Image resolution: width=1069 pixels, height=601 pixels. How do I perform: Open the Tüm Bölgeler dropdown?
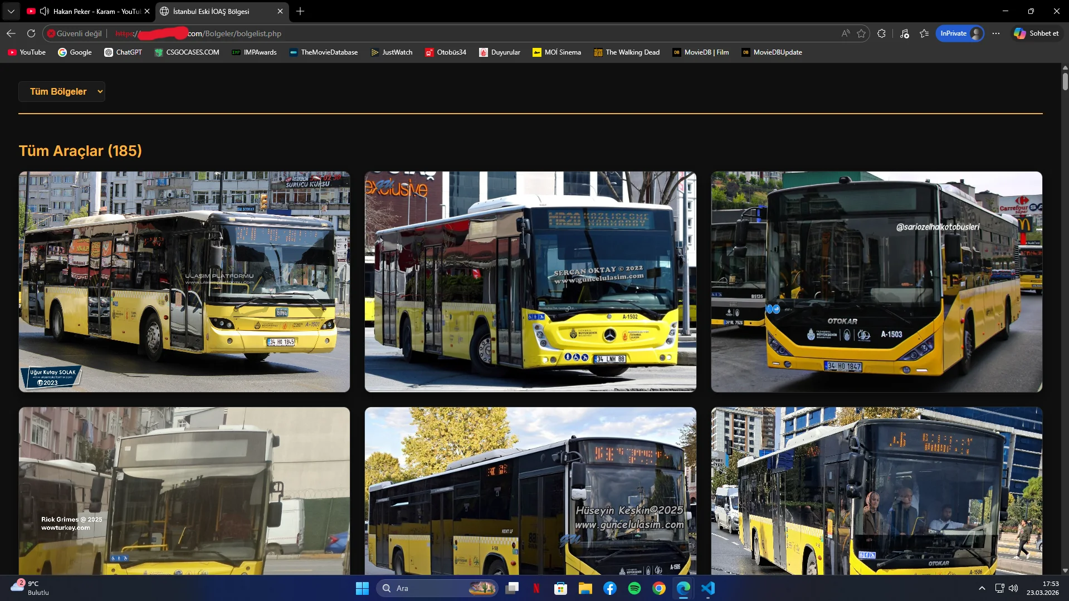[62, 91]
